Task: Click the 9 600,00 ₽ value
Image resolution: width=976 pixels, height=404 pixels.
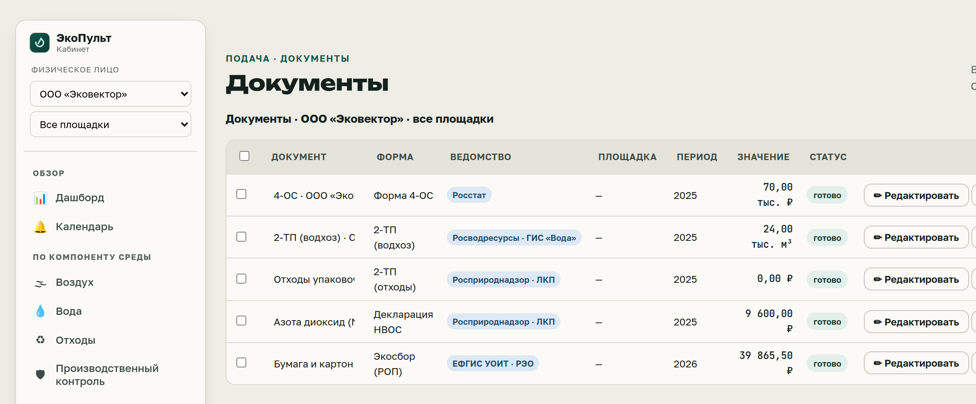Action: (x=769, y=321)
